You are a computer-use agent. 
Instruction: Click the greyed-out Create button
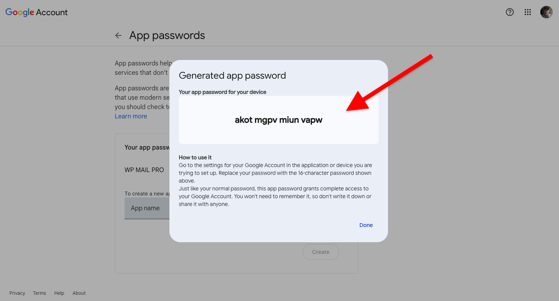coord(320,252)
